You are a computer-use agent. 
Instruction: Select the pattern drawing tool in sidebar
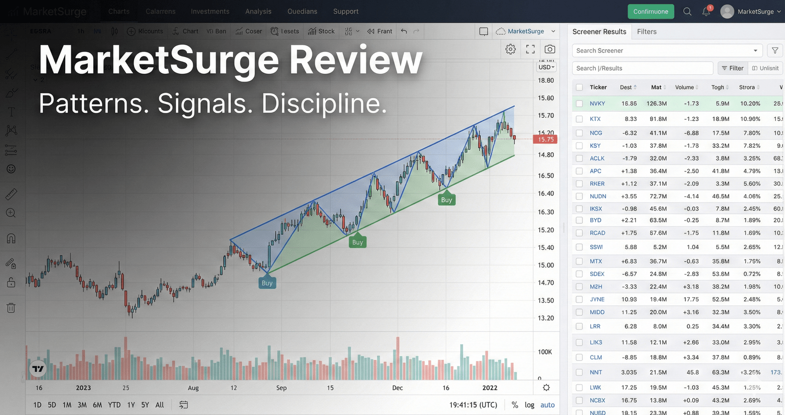[11, 130]
